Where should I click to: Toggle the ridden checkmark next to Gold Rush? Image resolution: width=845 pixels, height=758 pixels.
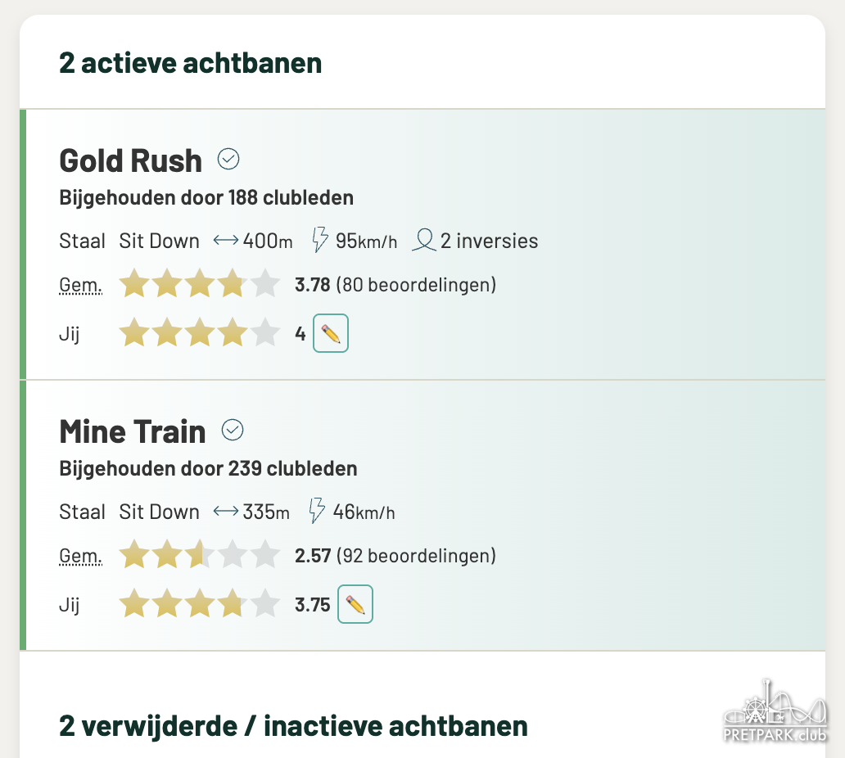pyautogui.click(x=228, y=159)
